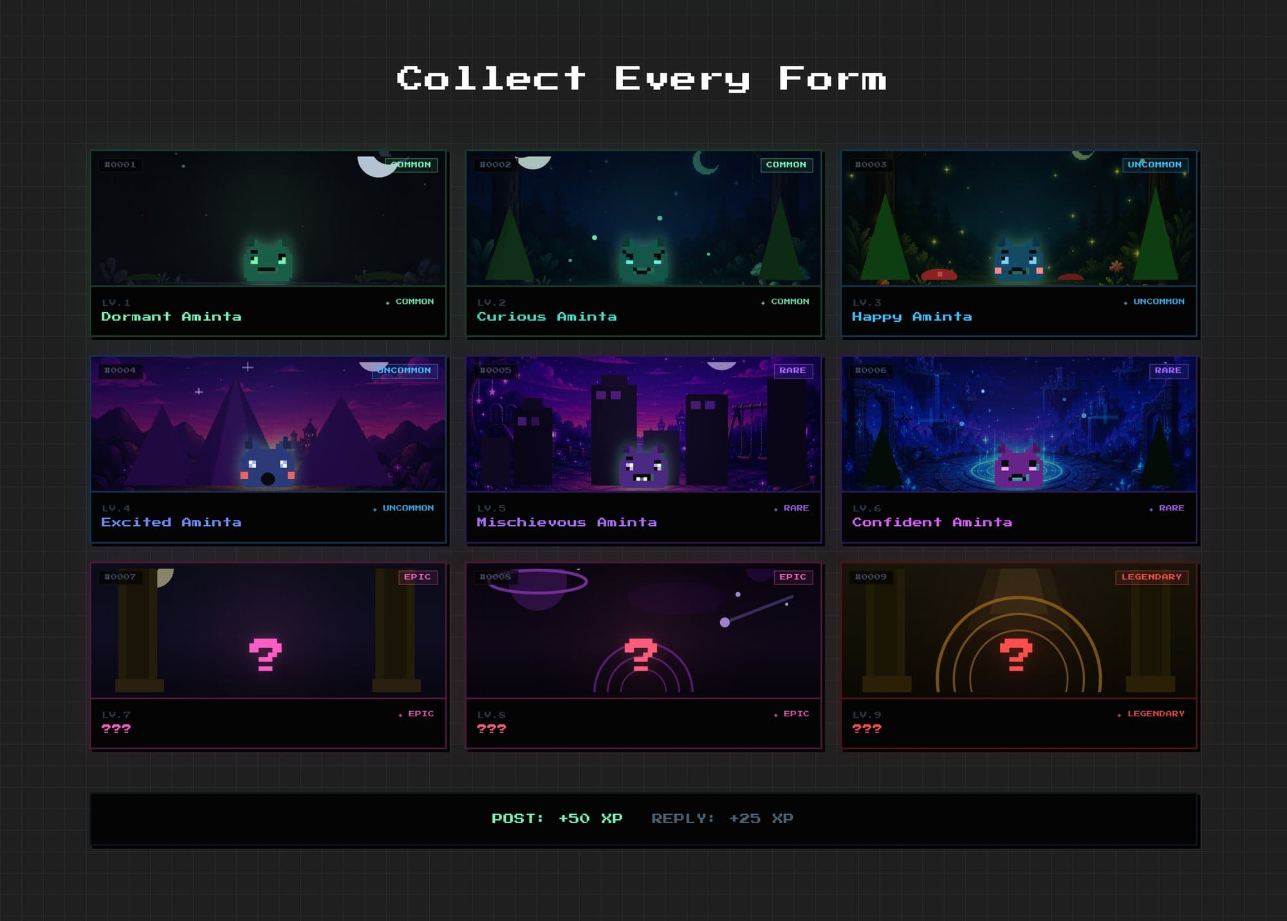Image resolution: width=1287 pixels, height=921 pixels.
Task: Click pink question mark on card #0007
Action: [x=265, y=655]
